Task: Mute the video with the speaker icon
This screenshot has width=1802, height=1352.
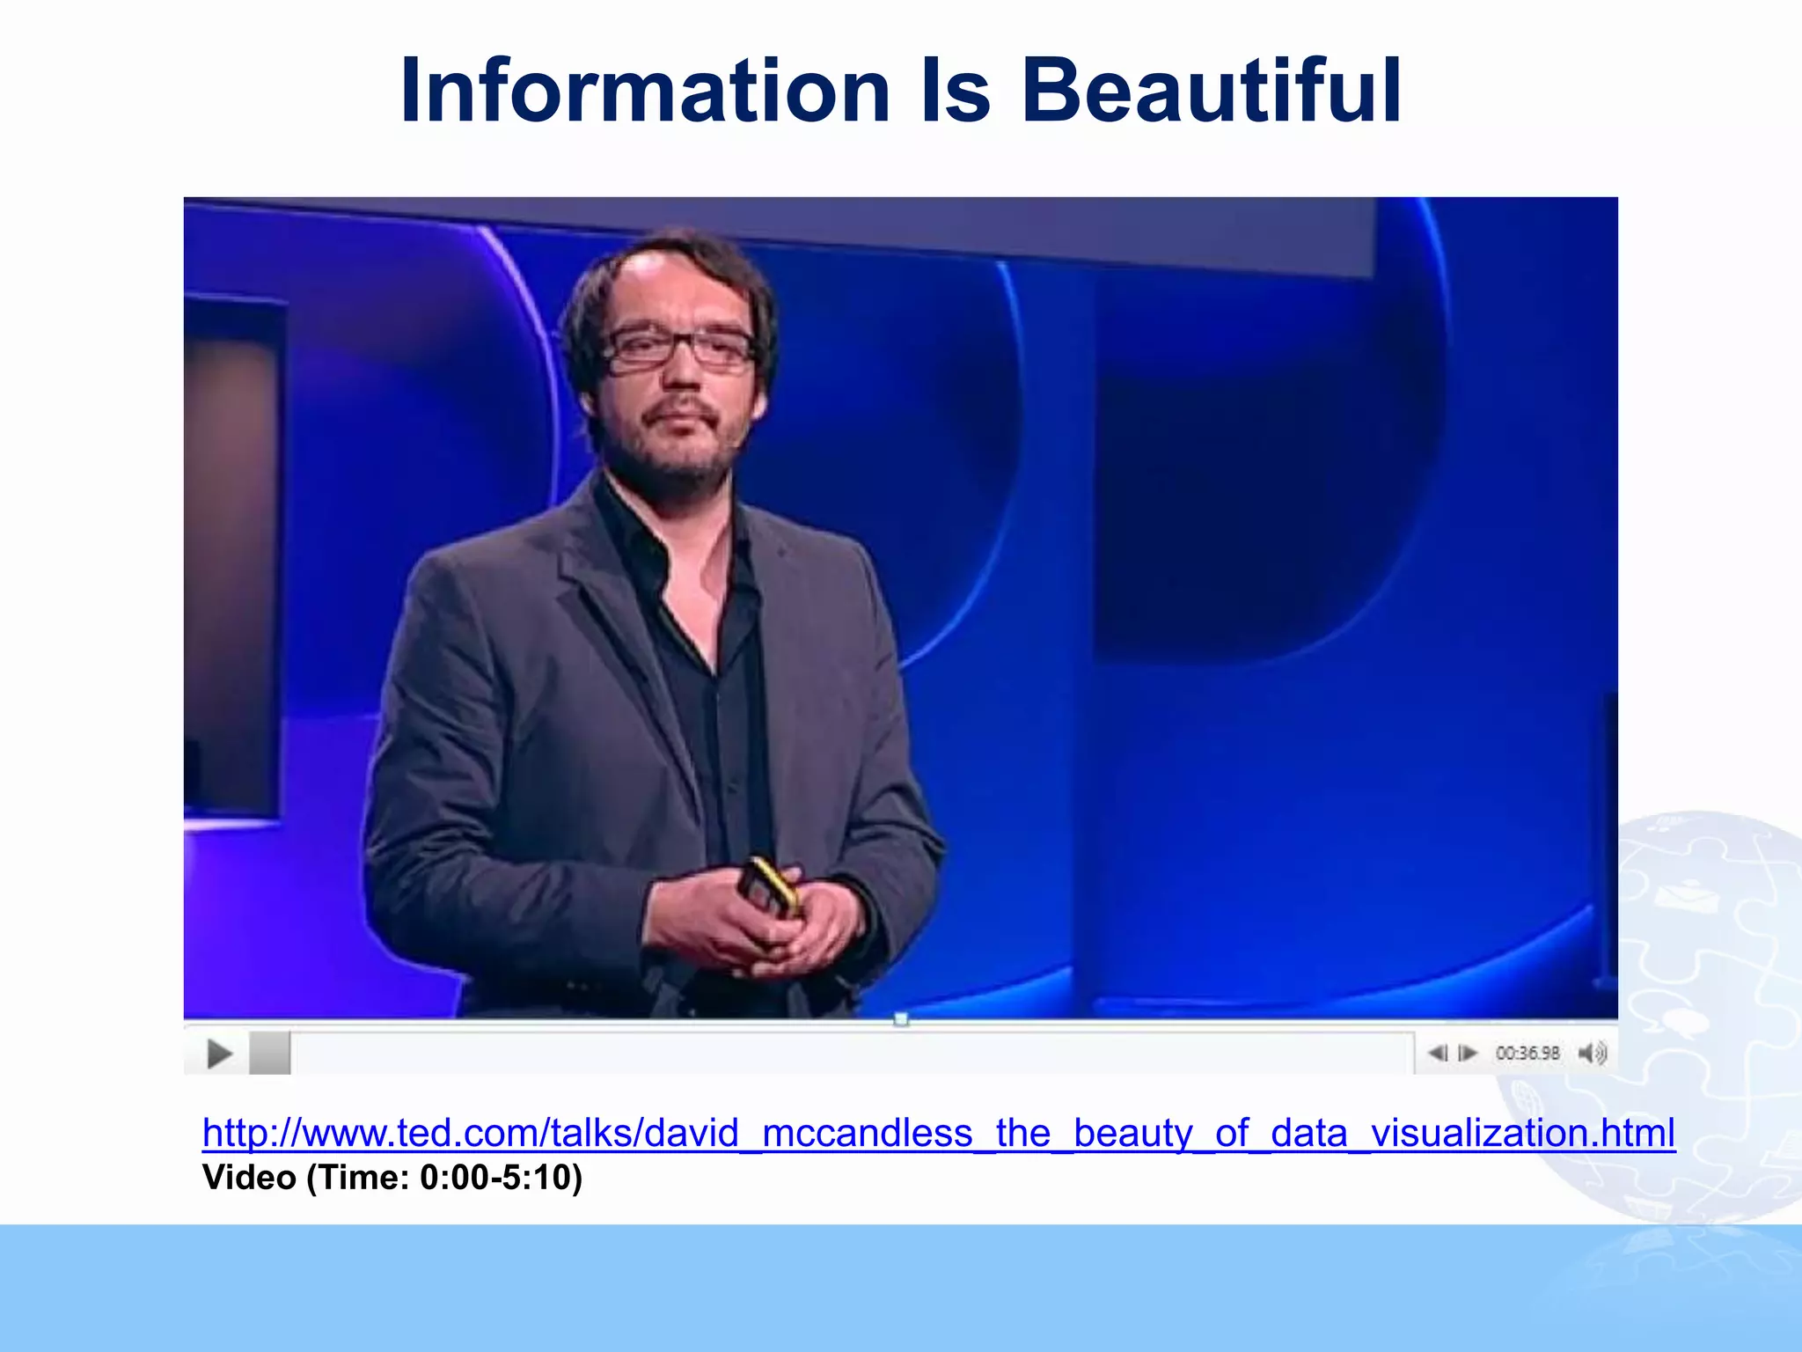Action: (1593, 1053)
